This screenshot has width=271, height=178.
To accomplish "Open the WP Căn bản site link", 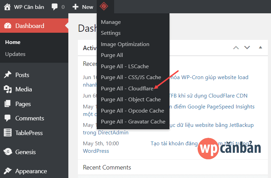I will (x=29, y=7).
